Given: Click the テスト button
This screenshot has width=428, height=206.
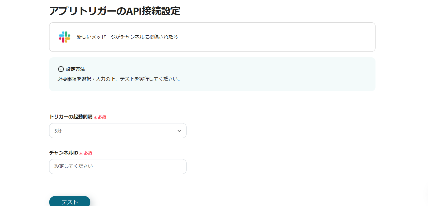Looking at the screenshot, I should pos(70,202).
